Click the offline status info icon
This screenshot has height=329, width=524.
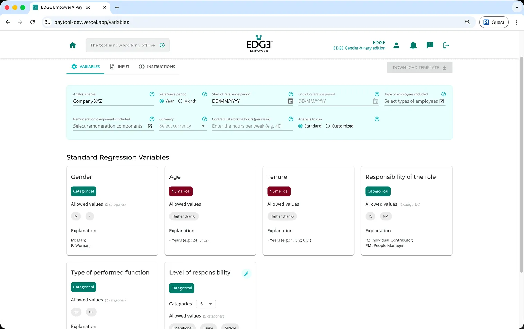coord(162,45)
